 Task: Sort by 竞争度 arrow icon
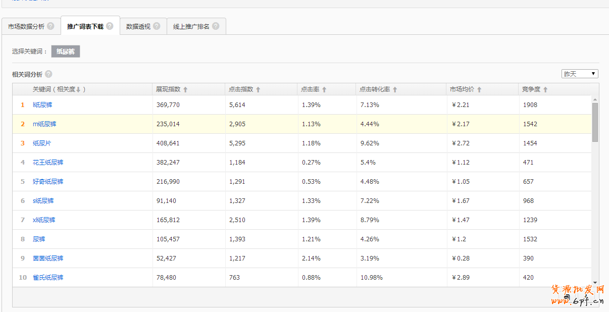coord(545,89)
